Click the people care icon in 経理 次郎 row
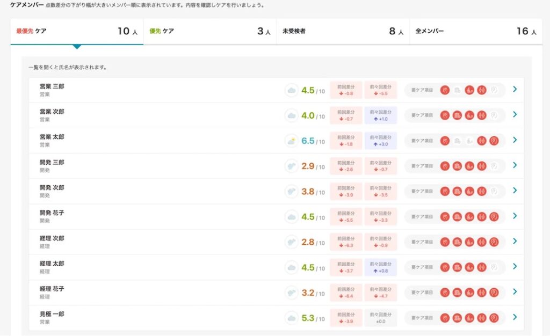Image resolution: width=550 pixels, height=336 pixels. tap(482, 242)
